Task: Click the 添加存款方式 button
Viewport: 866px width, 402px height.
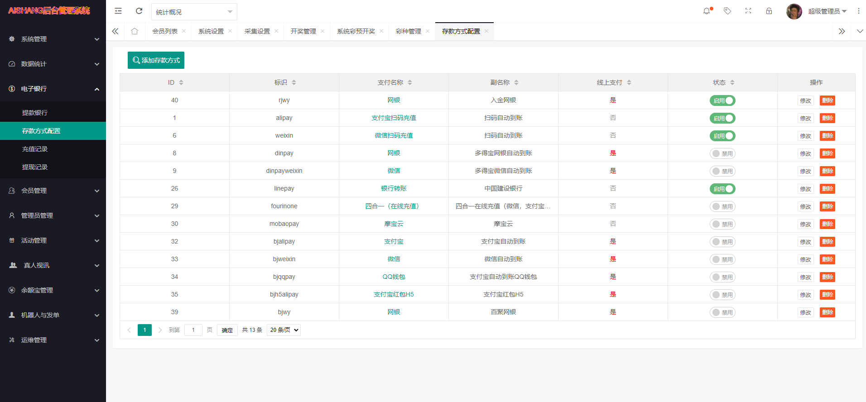Action: (156, 60)
